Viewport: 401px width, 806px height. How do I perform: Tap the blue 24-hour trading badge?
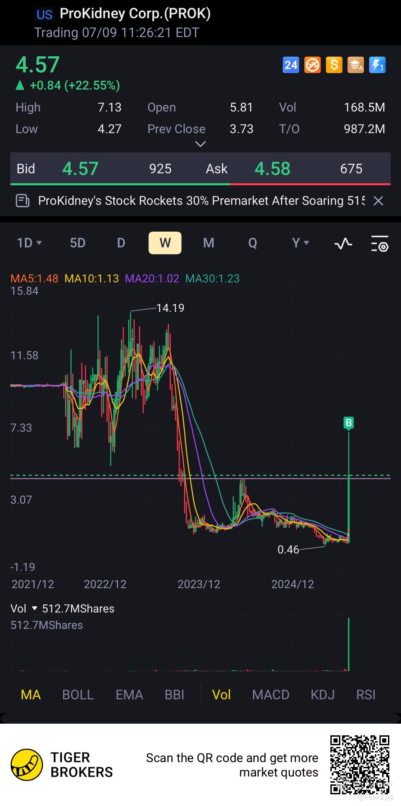(291, 65)
